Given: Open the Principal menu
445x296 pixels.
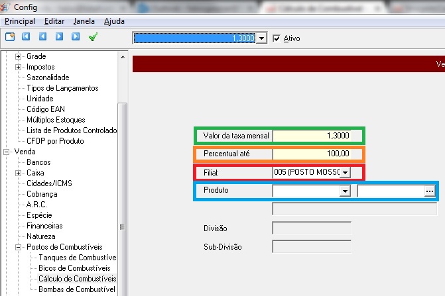Looking at the screenshot, I should tap(20, 21).
